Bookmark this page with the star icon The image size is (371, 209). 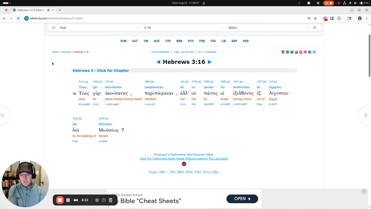tap(315, 18)
